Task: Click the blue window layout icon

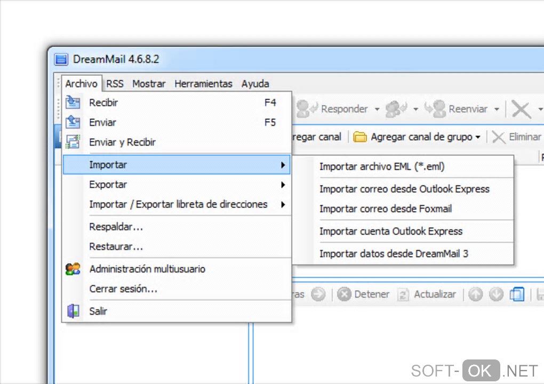Action: [x=517, y=294]
